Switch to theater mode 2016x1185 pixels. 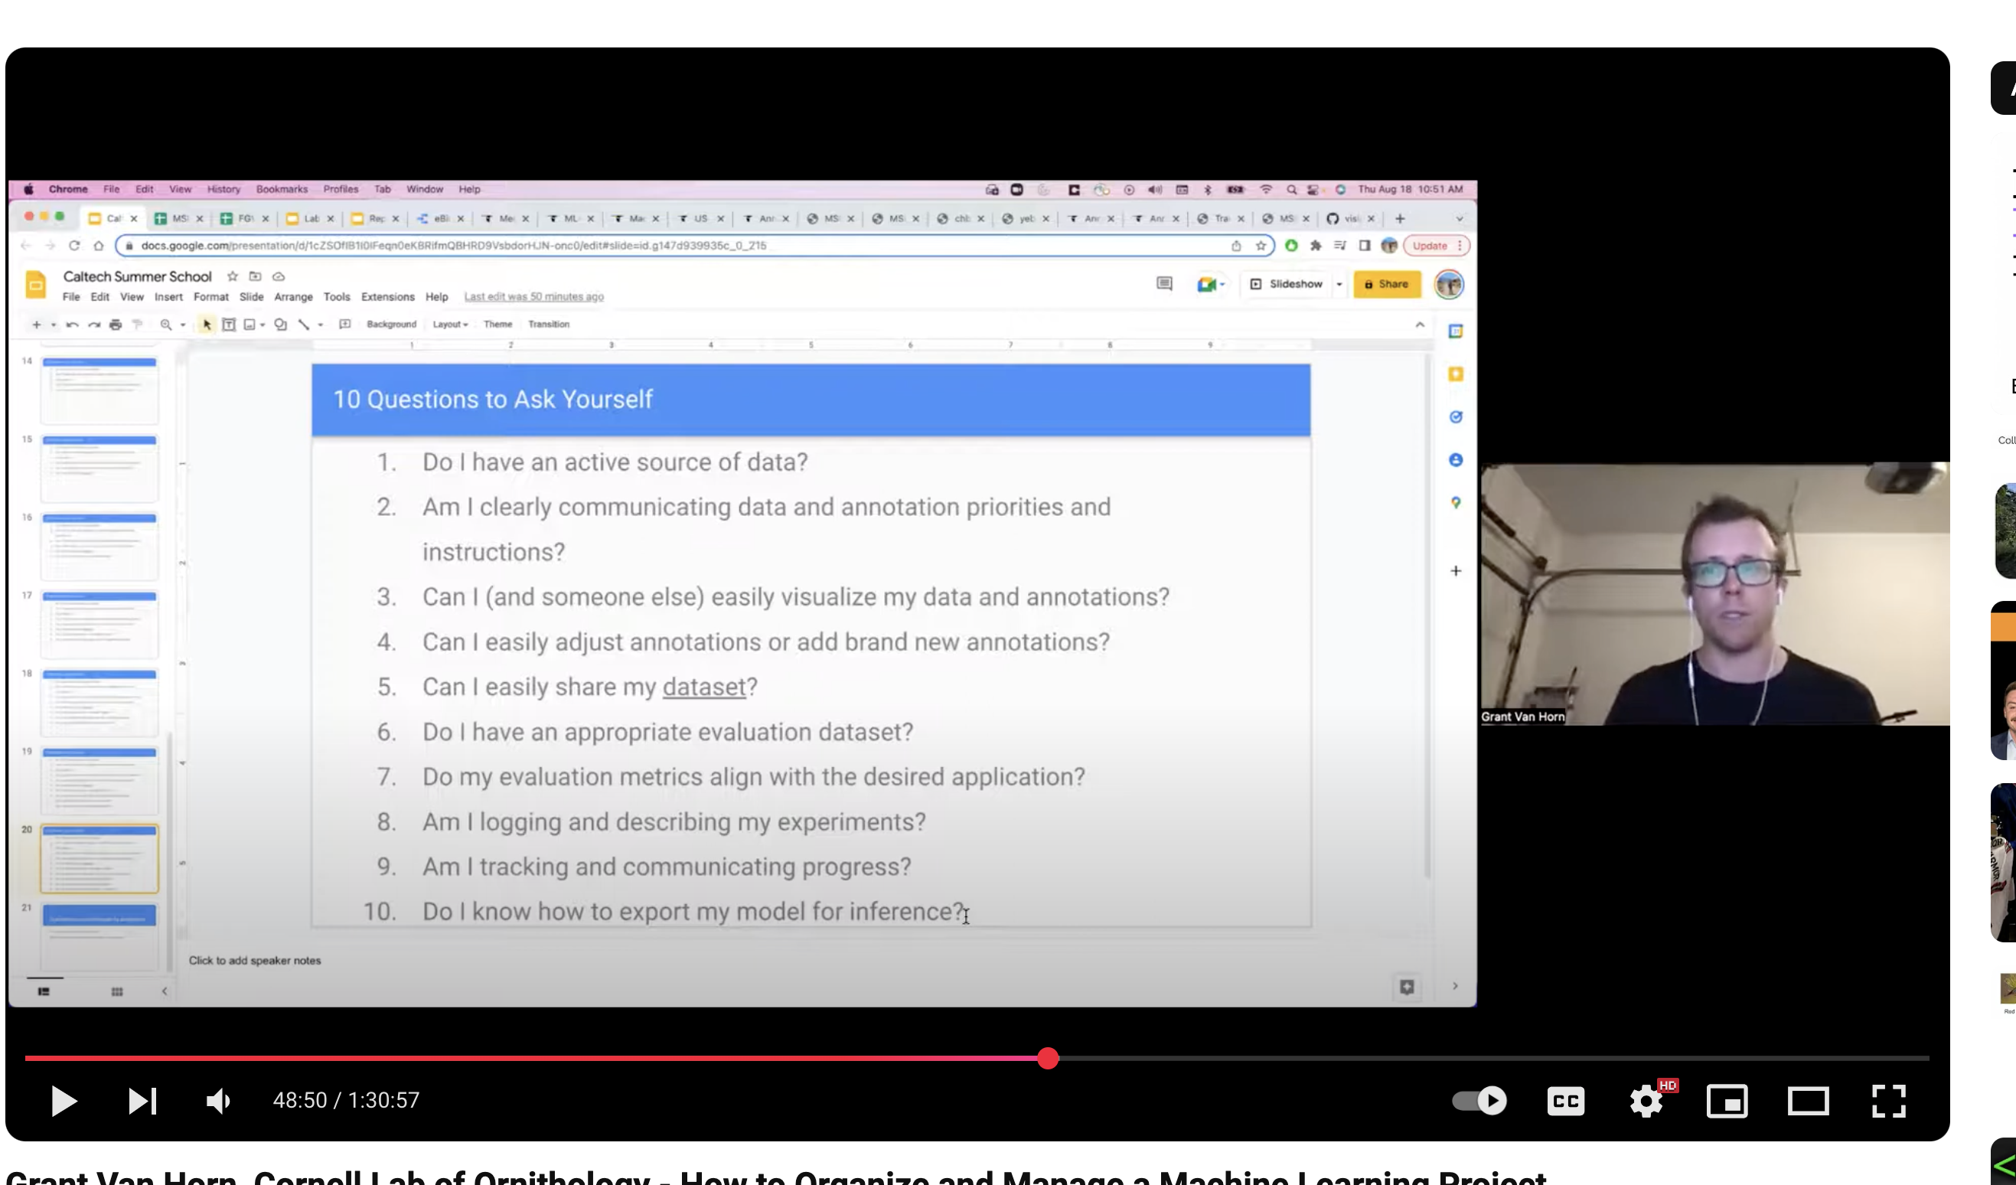[x=1808, y=1101]
